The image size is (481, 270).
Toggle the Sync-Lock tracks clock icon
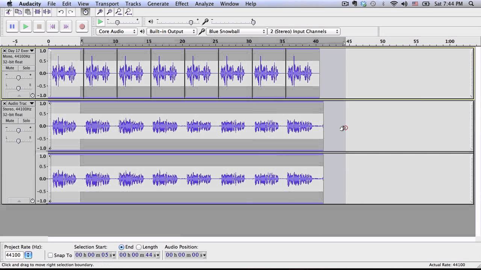pyautogui.click(x=86, y=12)
